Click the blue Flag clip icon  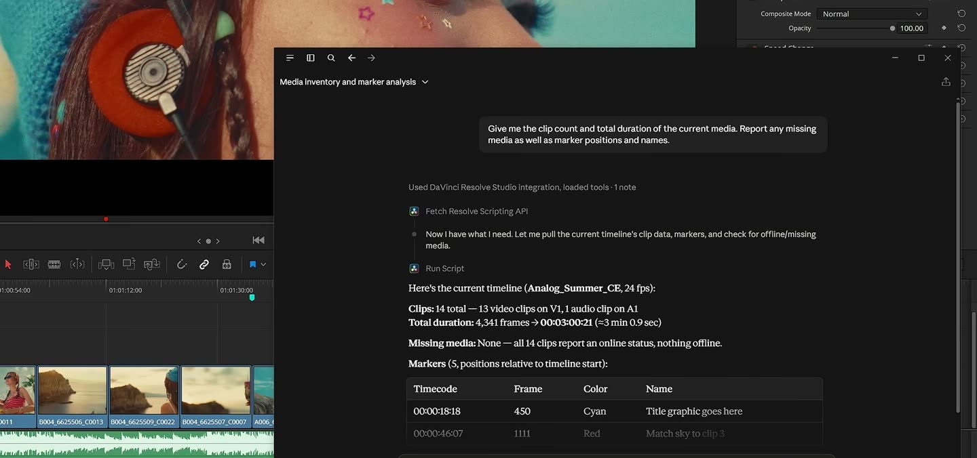click(x=252, y=264)
